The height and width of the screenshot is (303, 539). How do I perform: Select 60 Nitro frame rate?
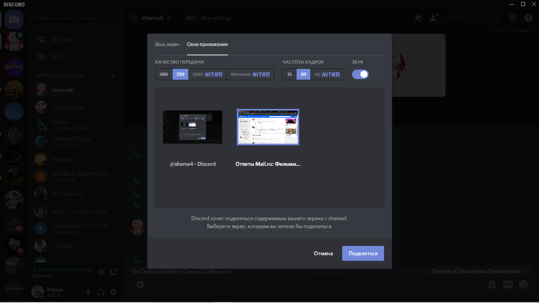coord(327,74)
